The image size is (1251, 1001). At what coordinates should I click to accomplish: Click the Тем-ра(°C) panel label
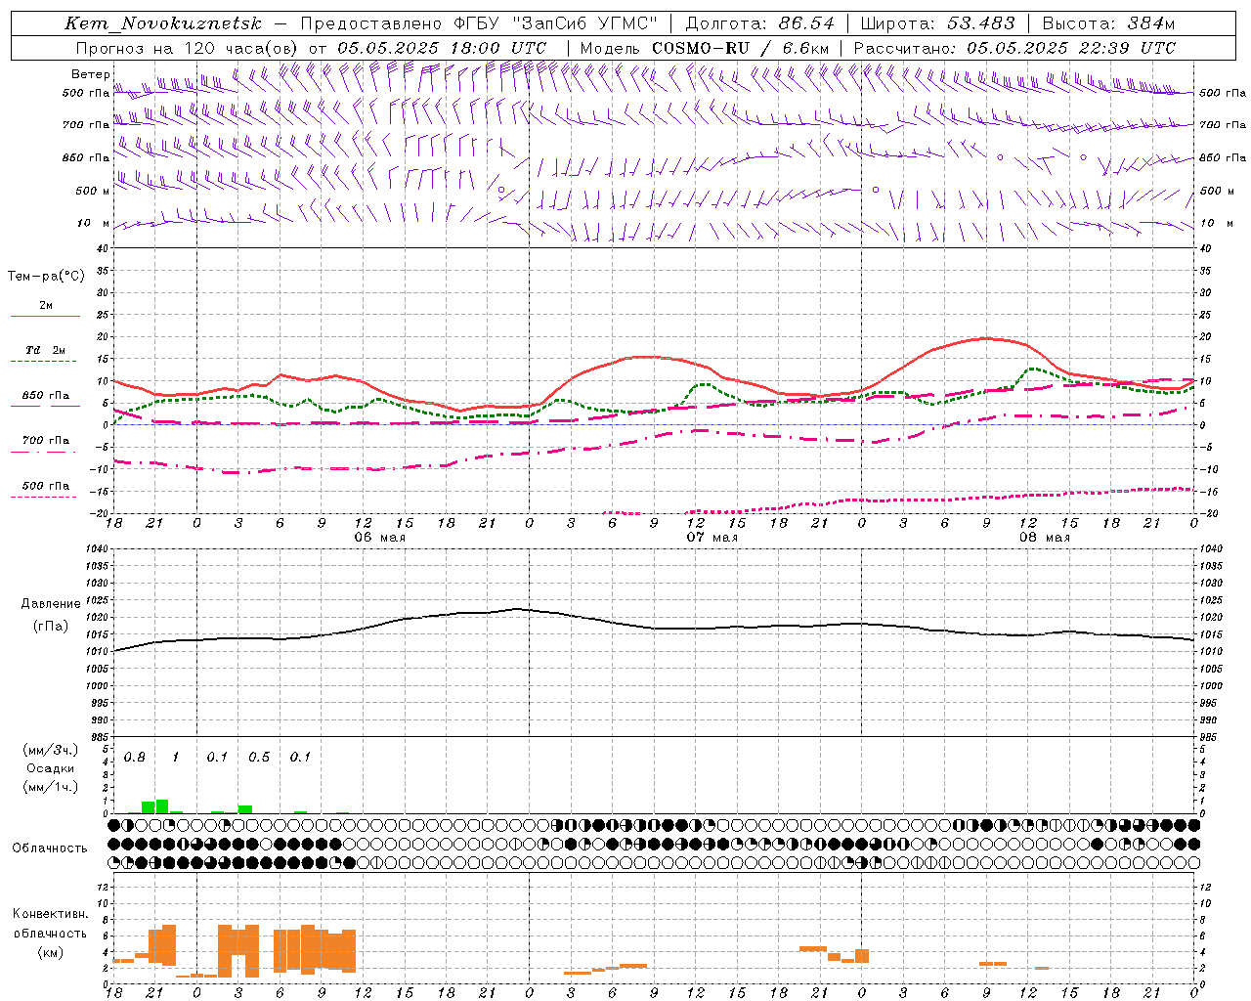tap(46, 277)
